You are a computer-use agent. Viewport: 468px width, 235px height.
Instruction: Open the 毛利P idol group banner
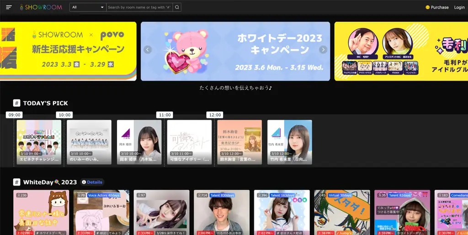[401, 51]
